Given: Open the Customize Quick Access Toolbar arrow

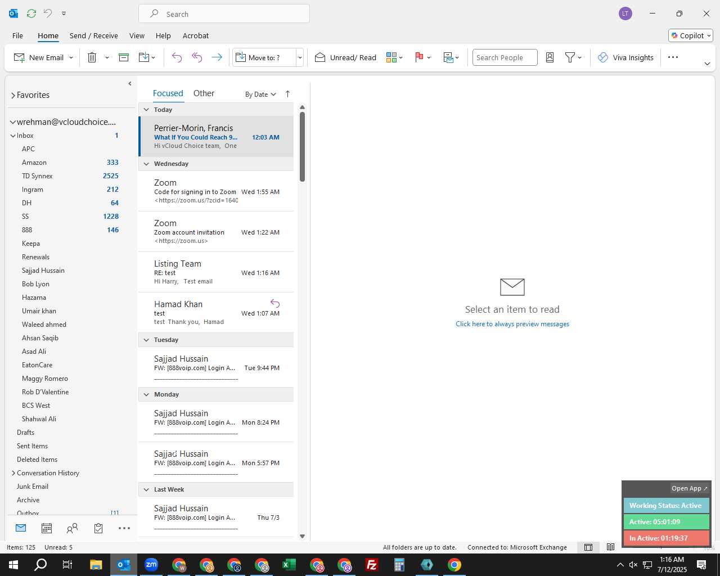Looking at the screenshot, I should (x=64, y=13).
